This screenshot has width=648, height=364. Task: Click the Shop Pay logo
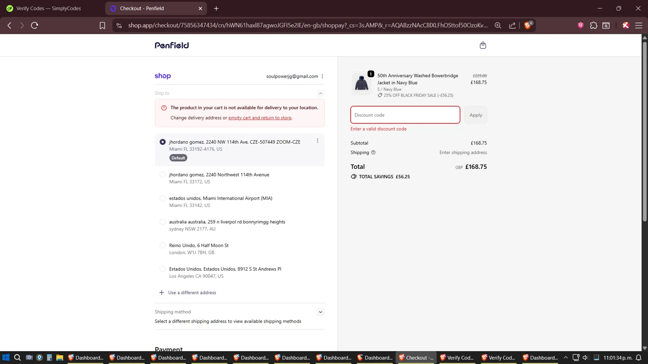click(x=163, y=76)
